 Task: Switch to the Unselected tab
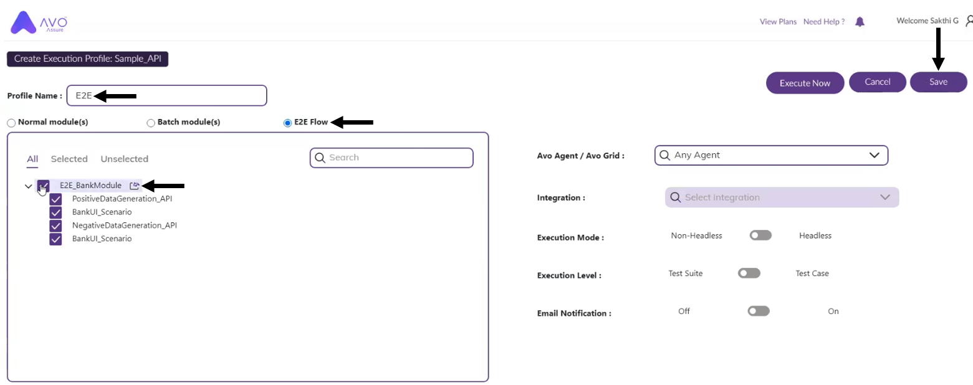[x=125, y=159]
